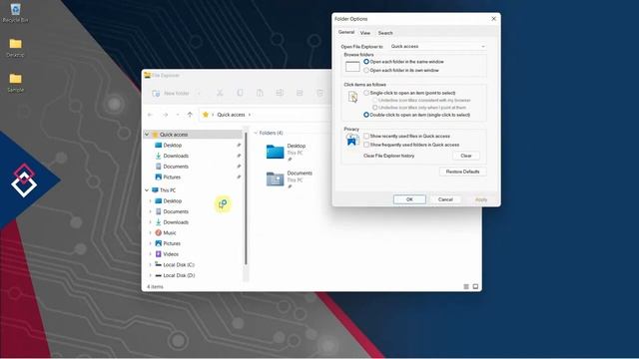Switch to large icons view in status bar
This screenshot has width=639, height=359.
[475, 287]
